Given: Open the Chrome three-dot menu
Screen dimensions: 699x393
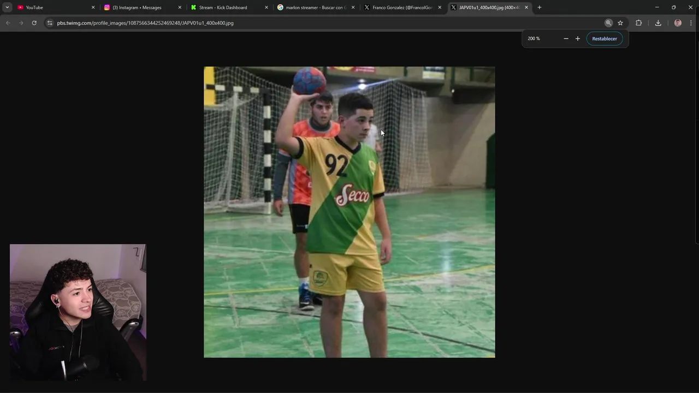Looking at the screenshot, I should (691, 23).
